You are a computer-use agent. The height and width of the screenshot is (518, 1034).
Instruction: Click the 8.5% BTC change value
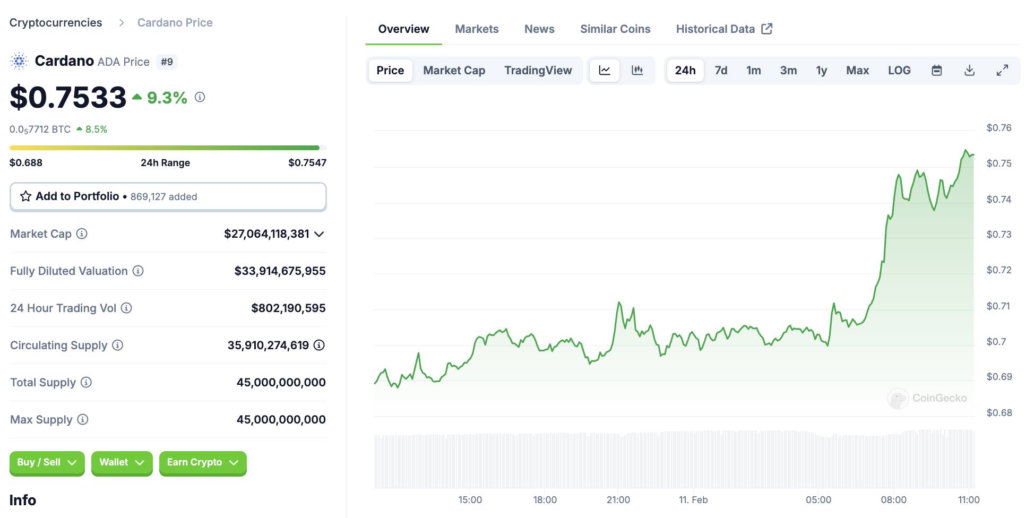coord(96,129)
